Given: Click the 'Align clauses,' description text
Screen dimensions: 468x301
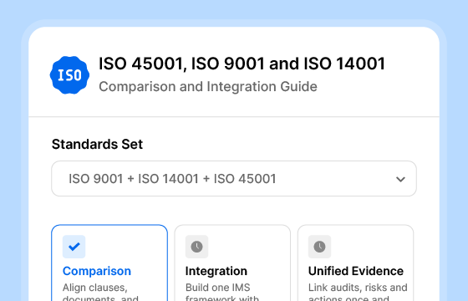Looking at the screenshot, I should tap(95, 288).
